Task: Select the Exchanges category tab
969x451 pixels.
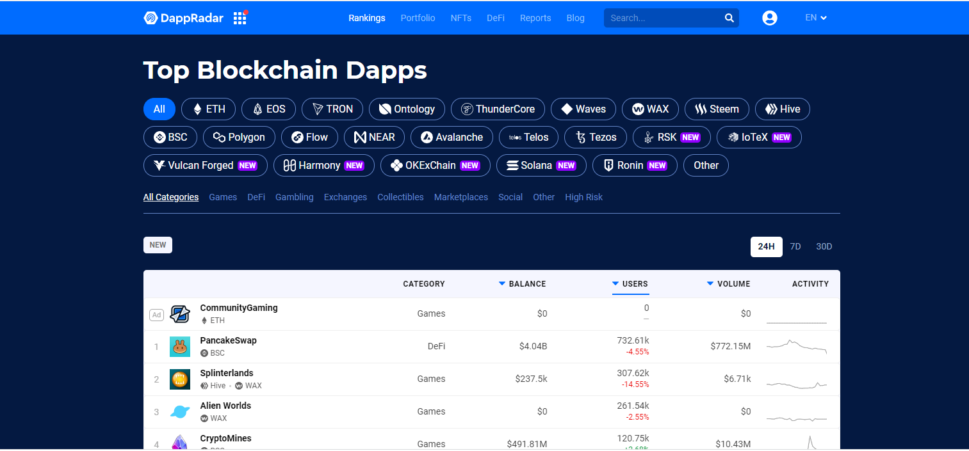Action: pos(345,197)
